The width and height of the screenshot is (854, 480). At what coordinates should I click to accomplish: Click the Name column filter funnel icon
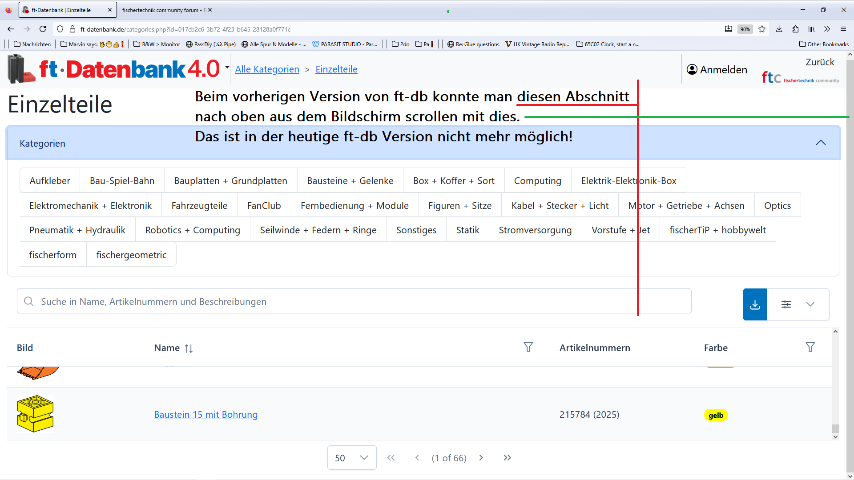tap(528, 347)
